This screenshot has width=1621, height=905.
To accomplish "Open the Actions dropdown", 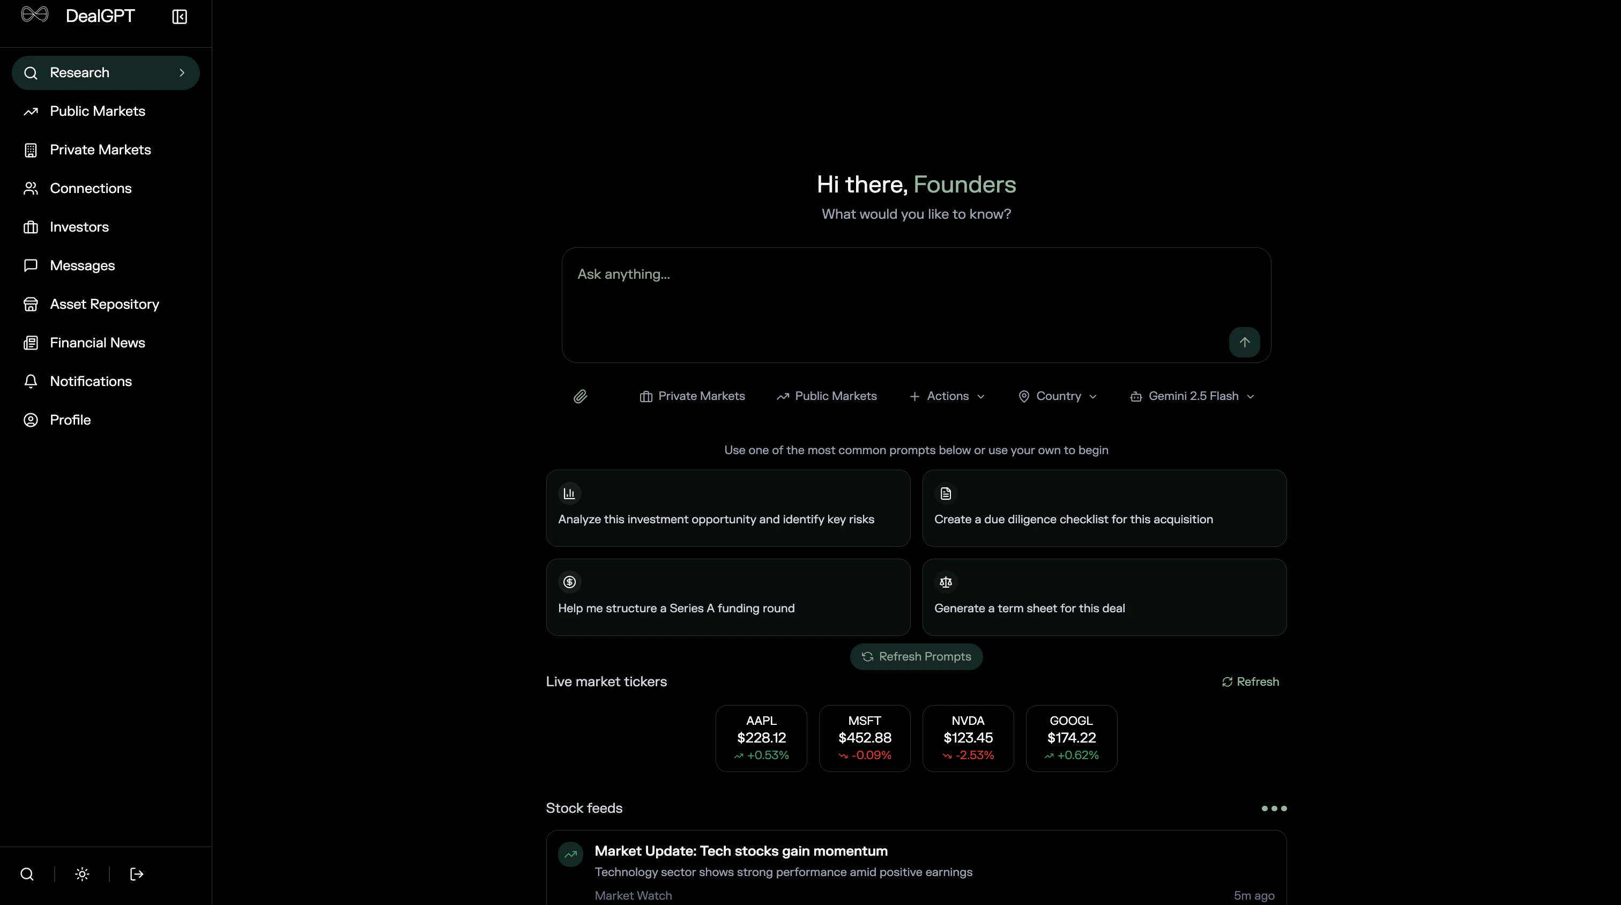I will (947, 396).
